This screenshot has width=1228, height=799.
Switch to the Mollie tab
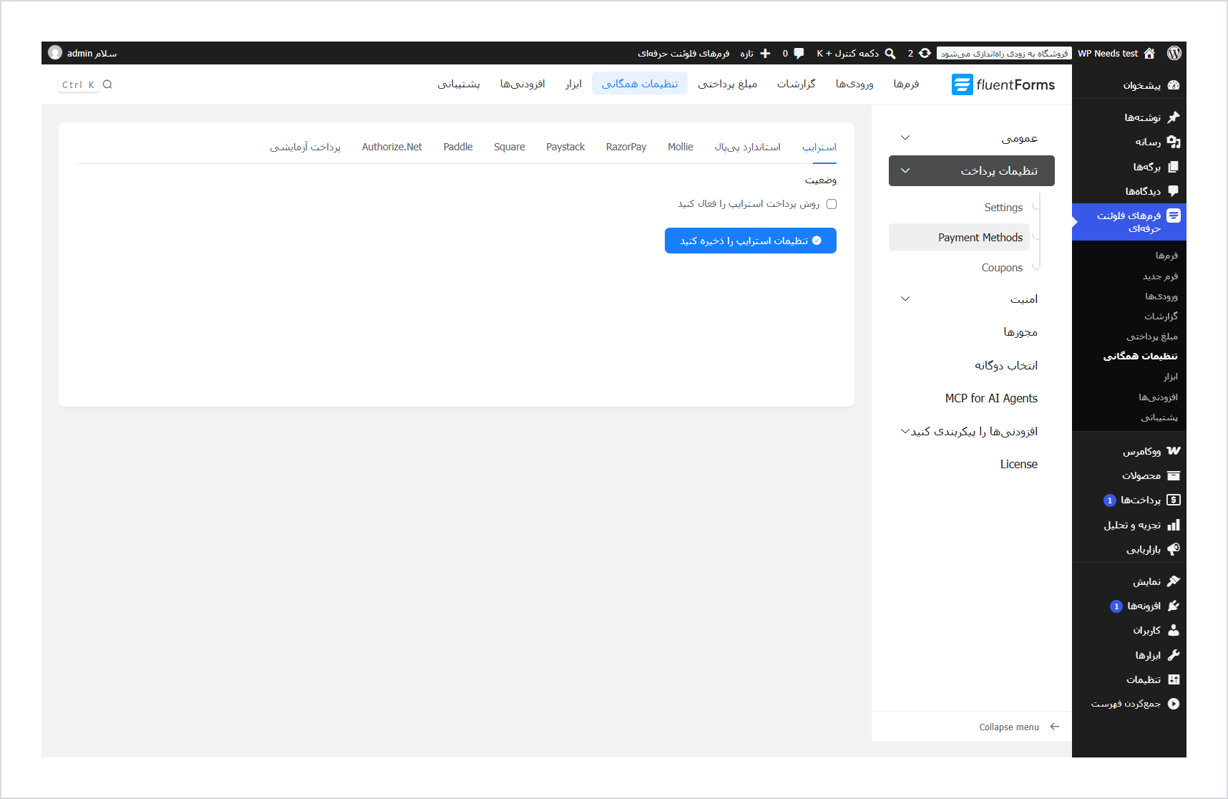[x=681, y=147]
